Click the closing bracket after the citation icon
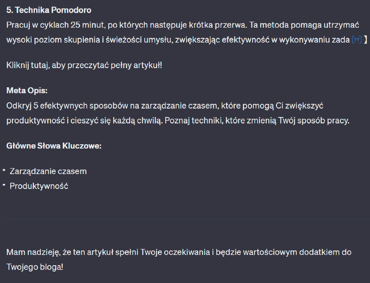The image size is (370, 283). pyautogui.click(x=366, y=40)
